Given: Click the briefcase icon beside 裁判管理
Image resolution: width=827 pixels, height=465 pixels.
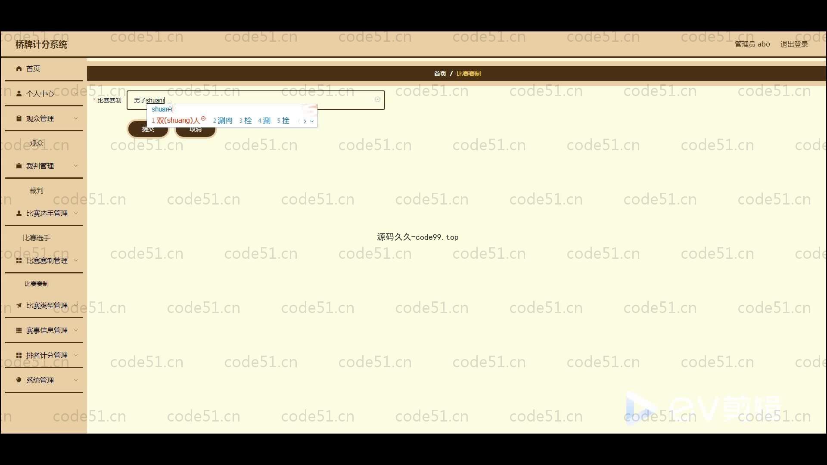Looking at the screenshot, I should tap(19, 166).
